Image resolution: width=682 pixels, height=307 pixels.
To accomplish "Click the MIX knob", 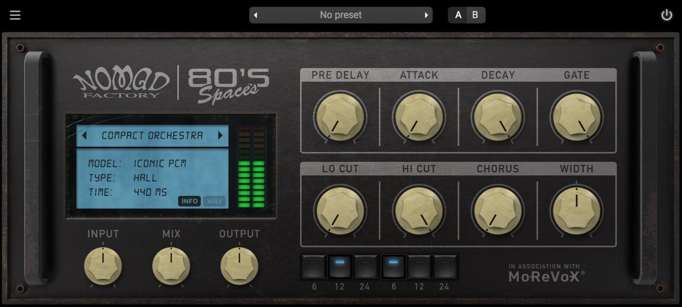I will [x=171, y=265].
